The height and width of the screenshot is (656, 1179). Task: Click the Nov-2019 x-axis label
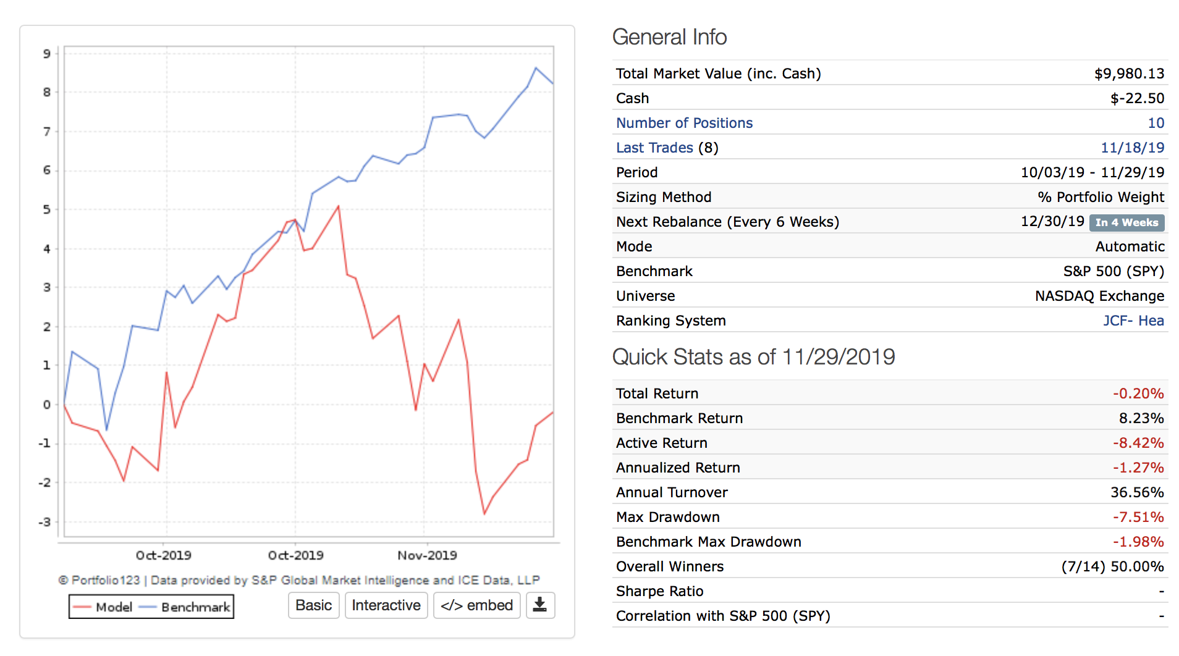[x=427, y=555]
